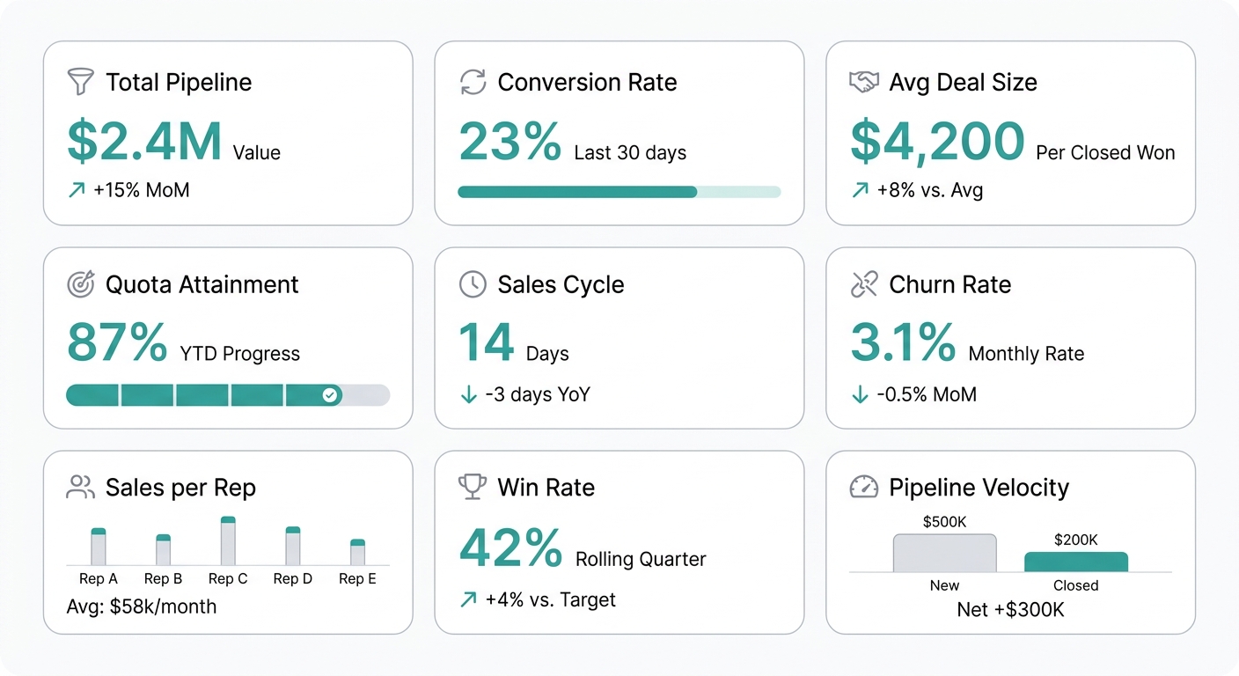Click the 23% conversion rate value
1239x676 pixels.
510,141
